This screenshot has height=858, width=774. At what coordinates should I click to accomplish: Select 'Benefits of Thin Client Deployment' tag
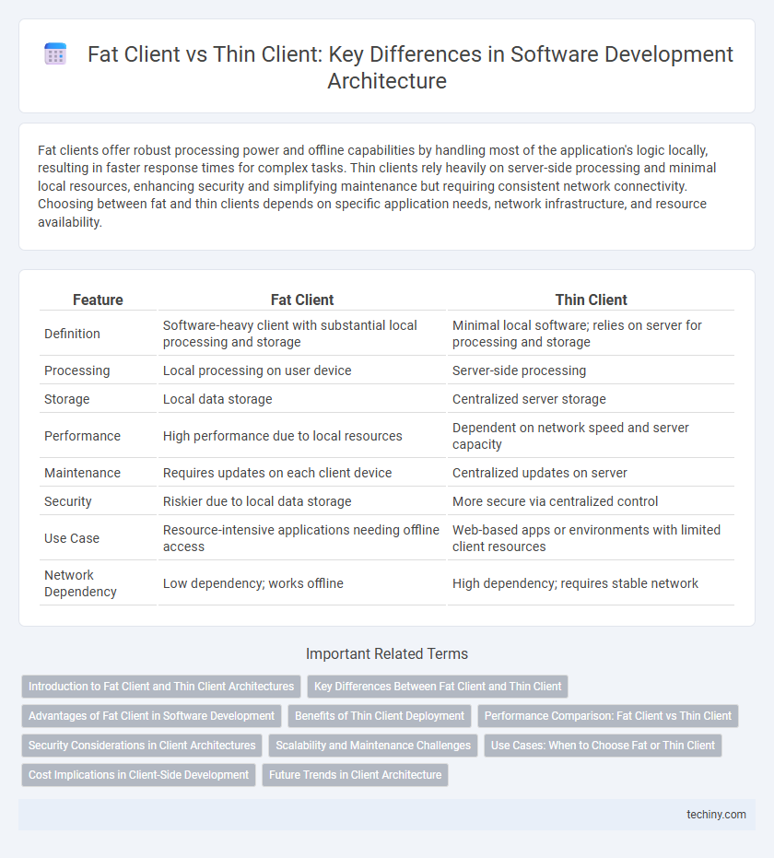tap(380, 716)
